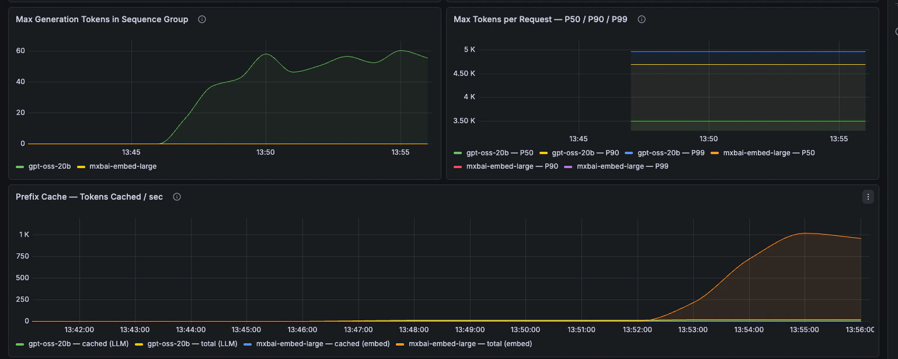The height and width of the screenshot is (359, 898).
Task: Click 13:42:00 time label in Prefix Cache chart
Action: tap(80, 330)
